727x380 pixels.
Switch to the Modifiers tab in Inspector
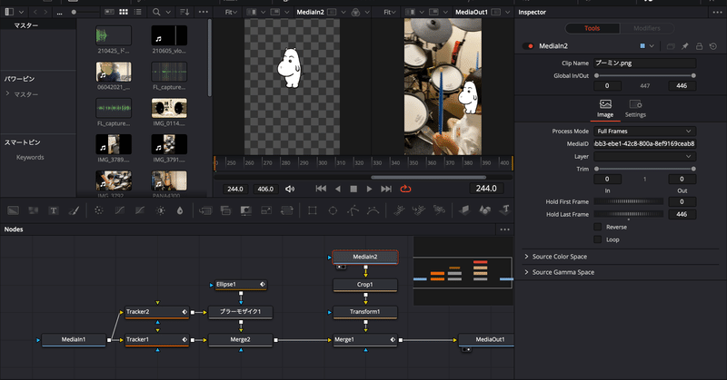(646, 28)
